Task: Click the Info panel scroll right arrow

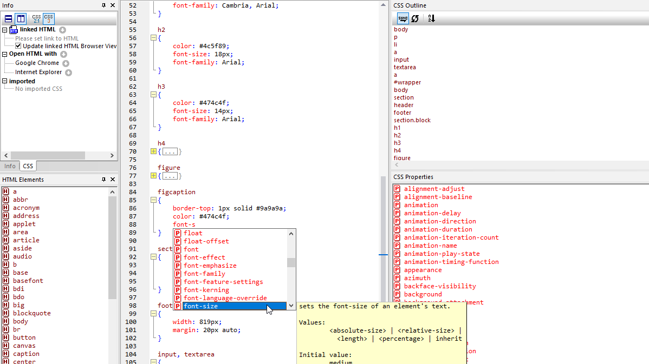Action: pyautogui.click(x=112, y=155)
